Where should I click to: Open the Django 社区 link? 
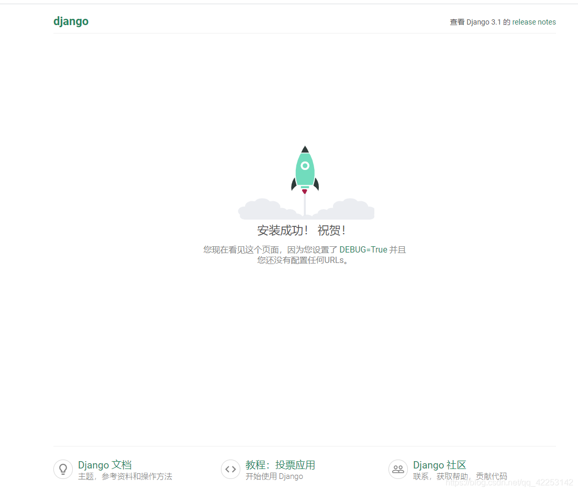pos(439,465)
